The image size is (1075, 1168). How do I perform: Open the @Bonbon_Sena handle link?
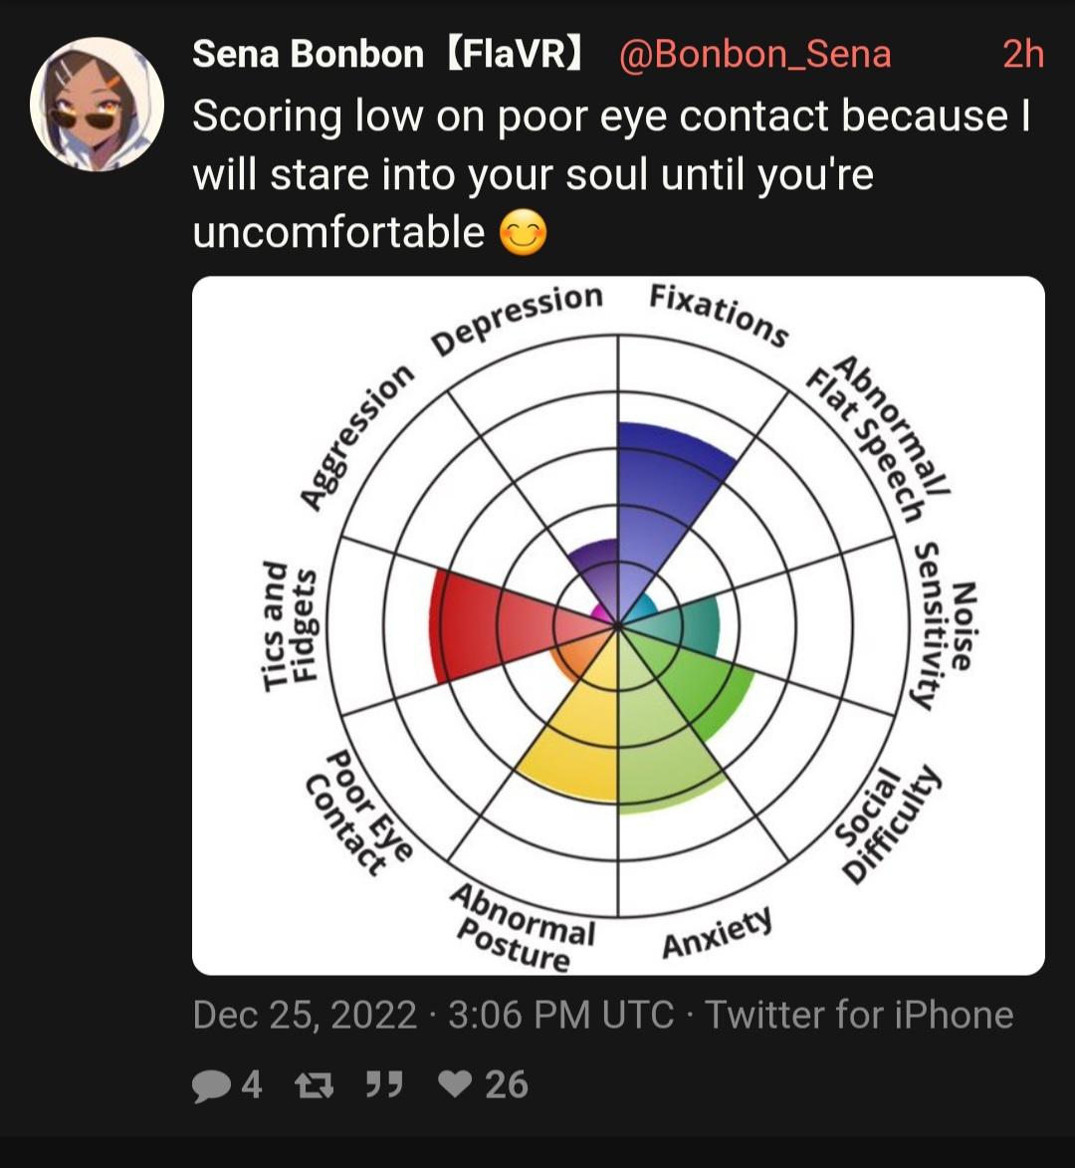point(754,55)
